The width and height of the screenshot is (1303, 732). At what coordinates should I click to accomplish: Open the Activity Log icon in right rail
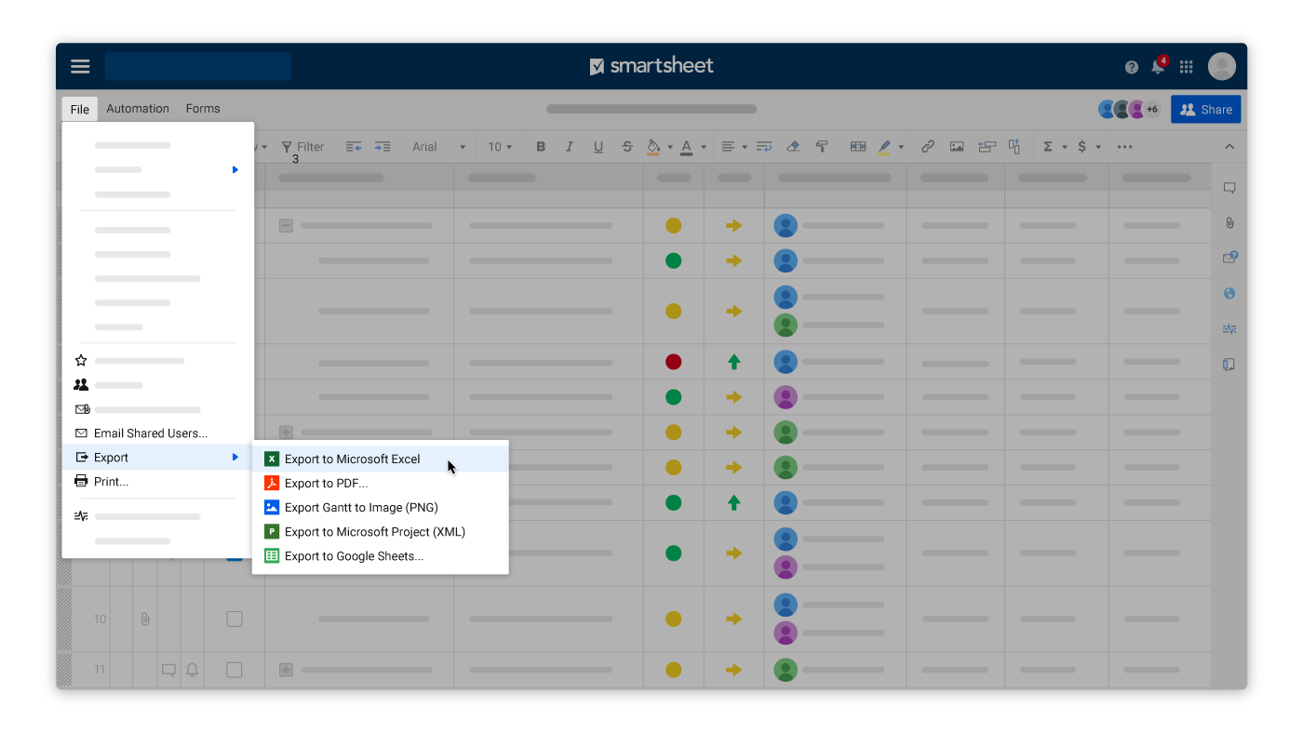coord(1229,329)
